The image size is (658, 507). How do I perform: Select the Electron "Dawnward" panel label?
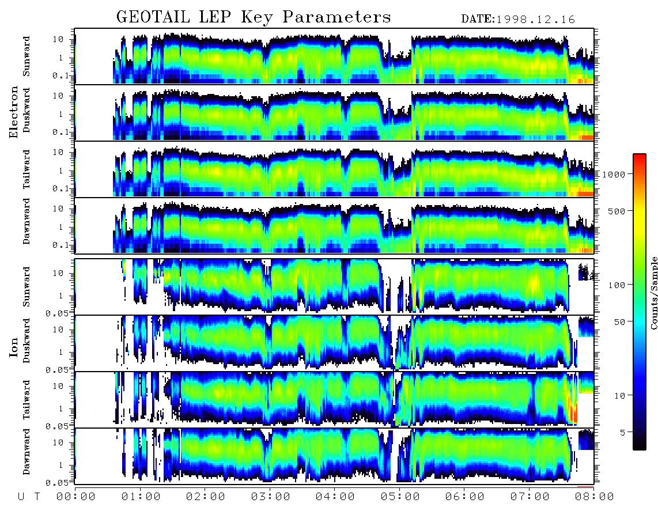(27, 221)
